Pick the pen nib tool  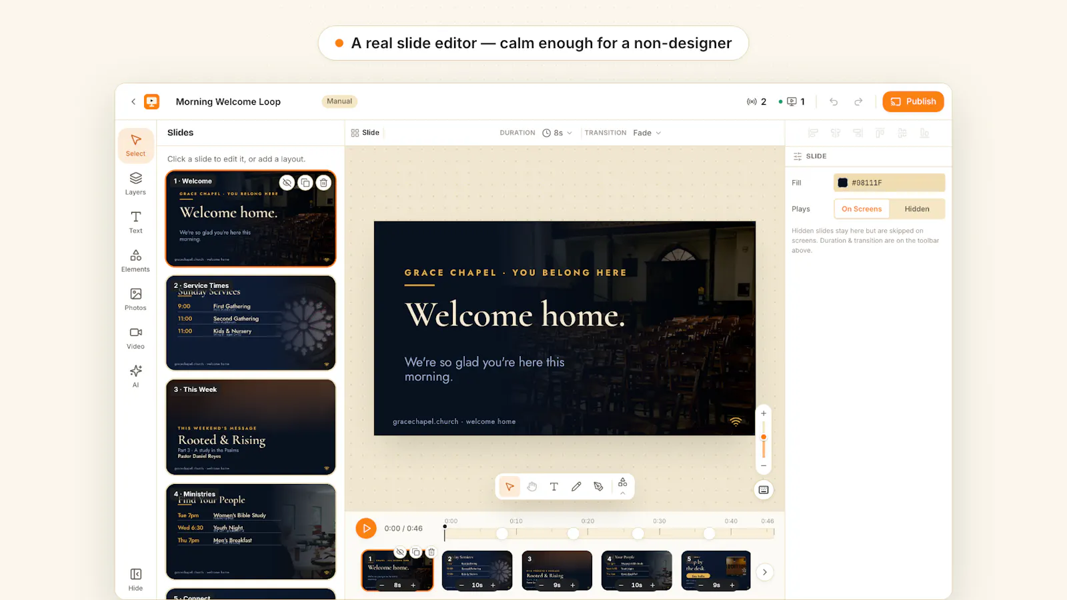coord(598,487)
